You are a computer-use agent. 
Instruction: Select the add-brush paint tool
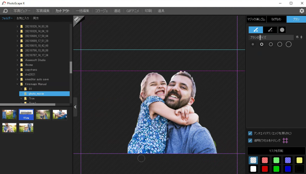point(256,30)
